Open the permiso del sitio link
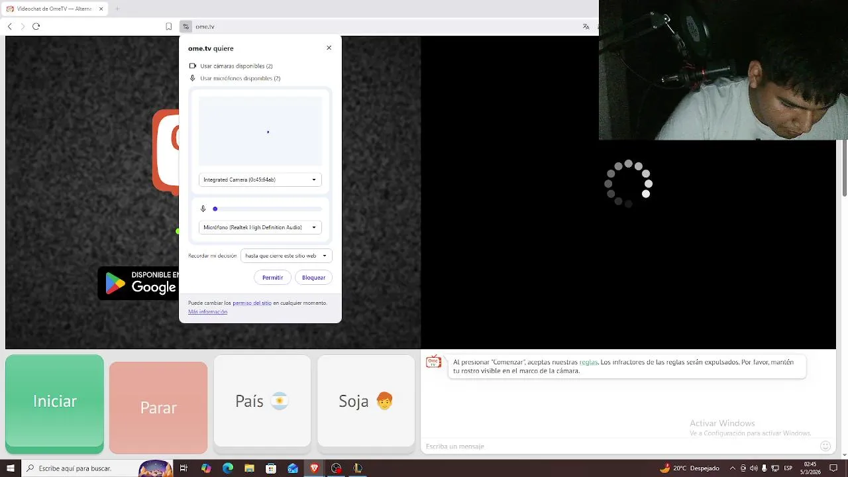 point(252,303)
